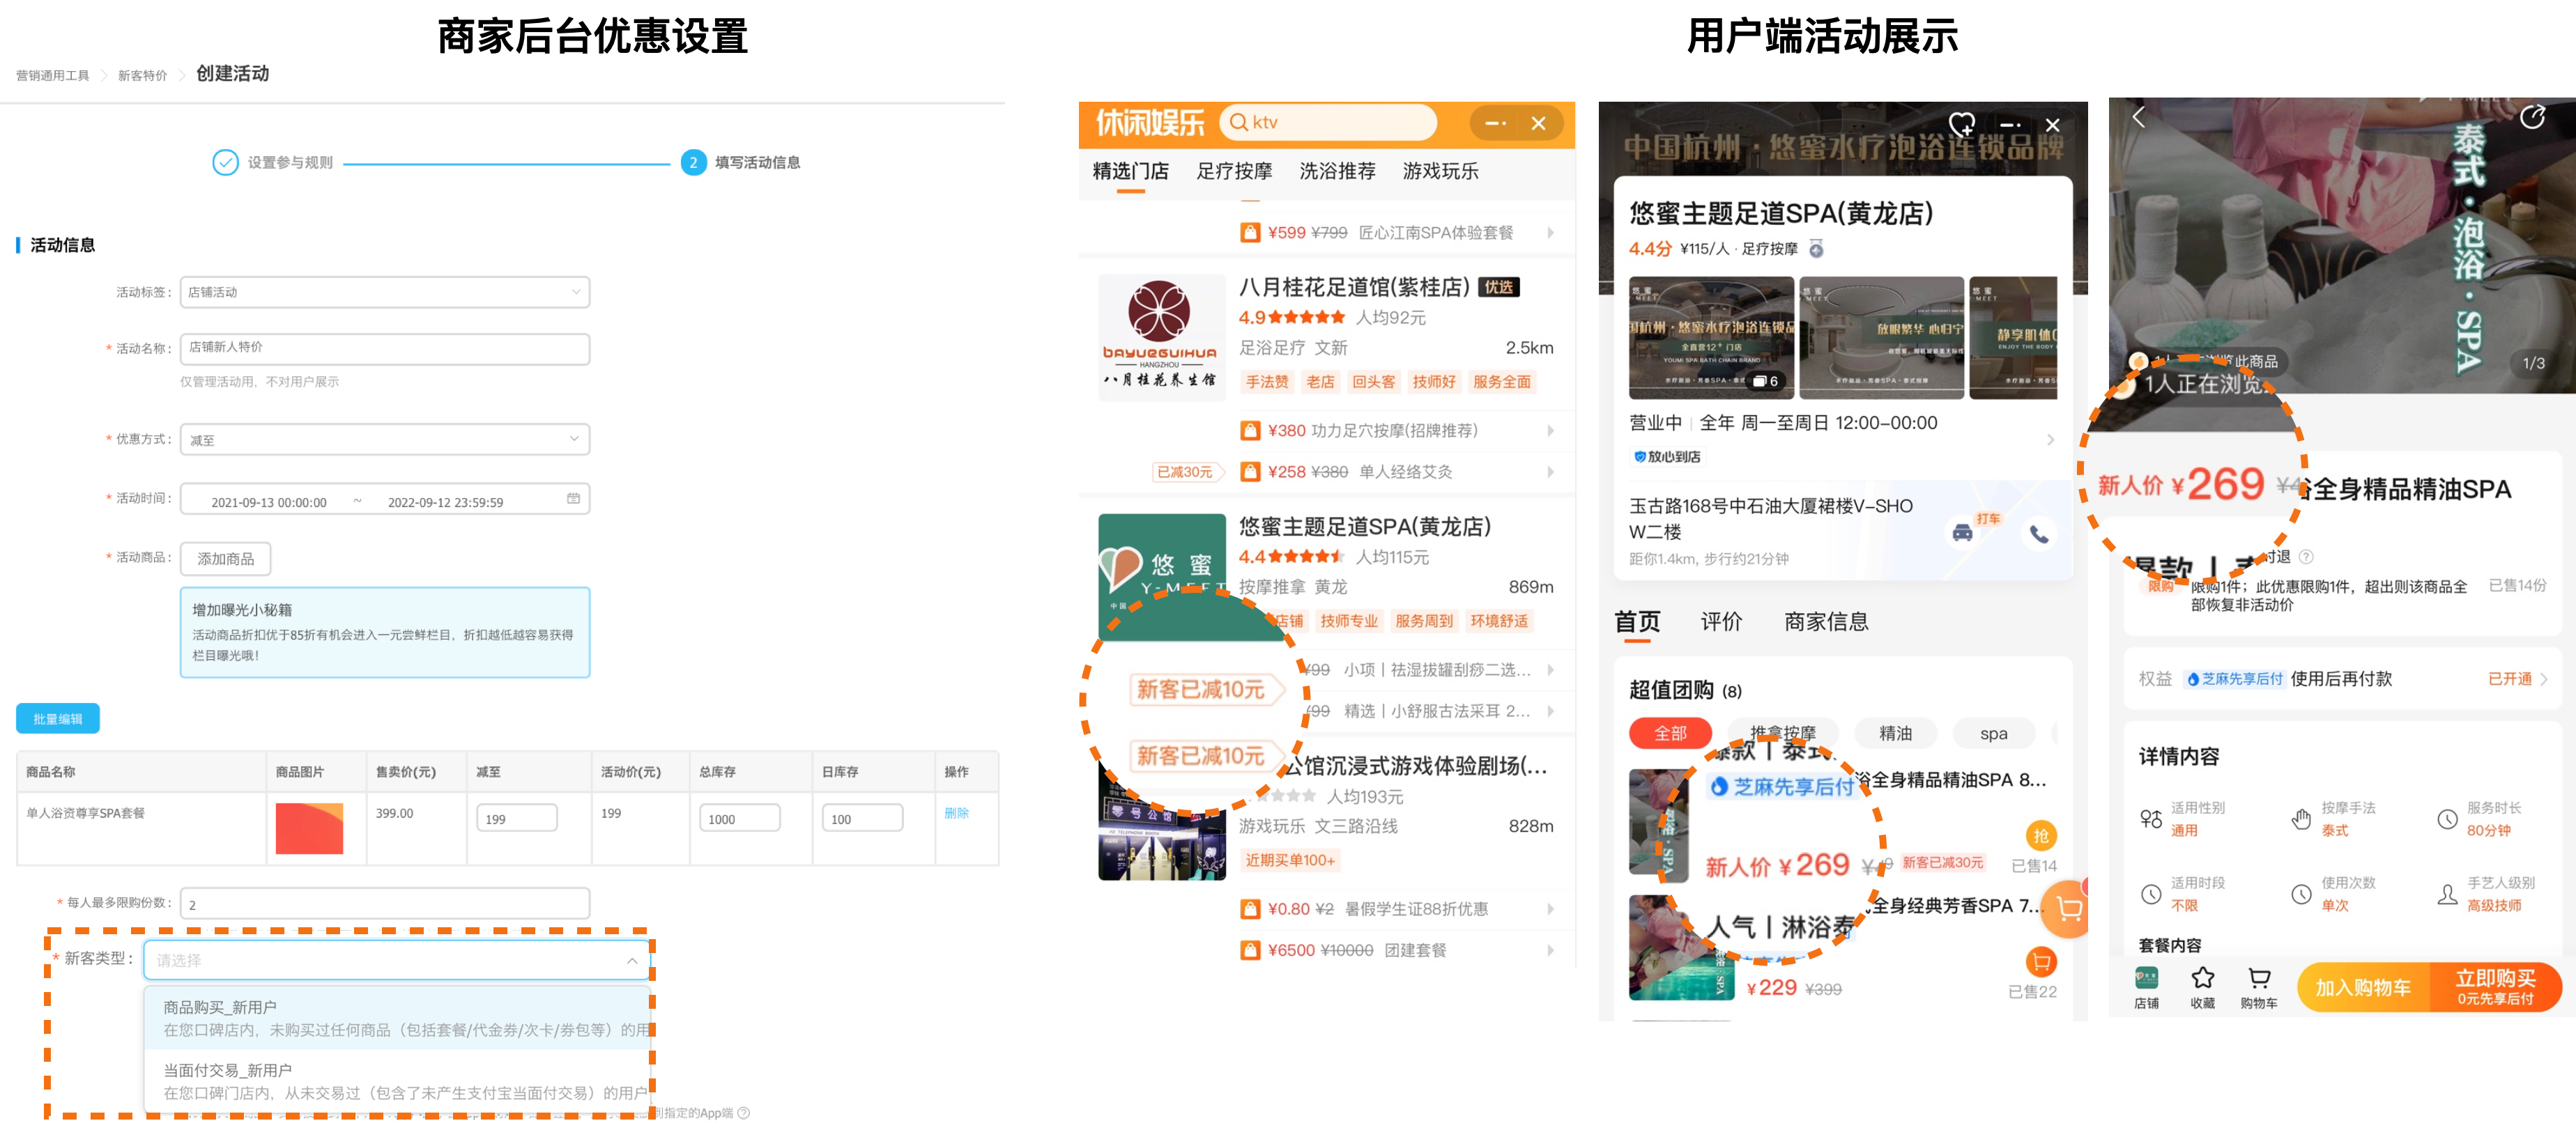
Task: Switch to 商家信息 tab
Action: tap(1826, 621)
